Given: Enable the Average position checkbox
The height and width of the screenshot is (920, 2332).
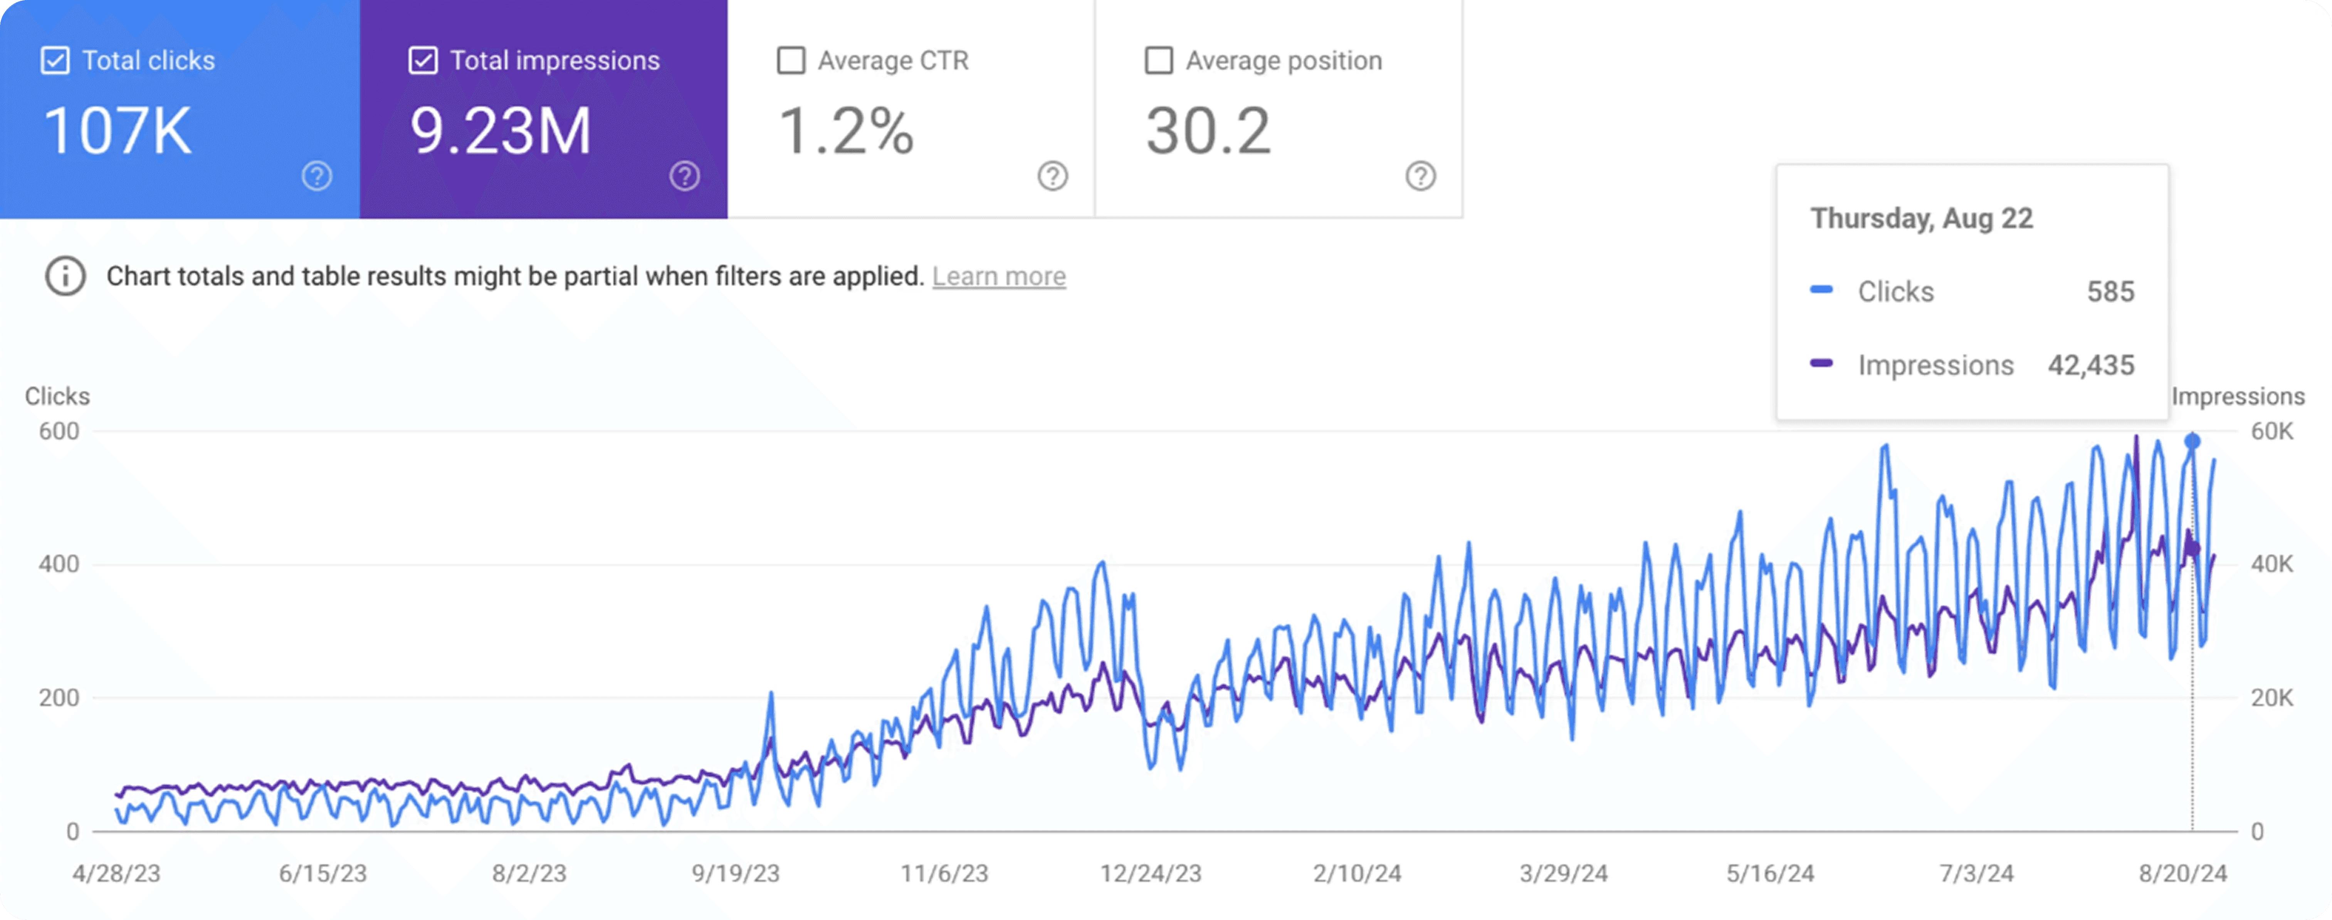Looking at the screenshot, I should [x=1159, y=60].
